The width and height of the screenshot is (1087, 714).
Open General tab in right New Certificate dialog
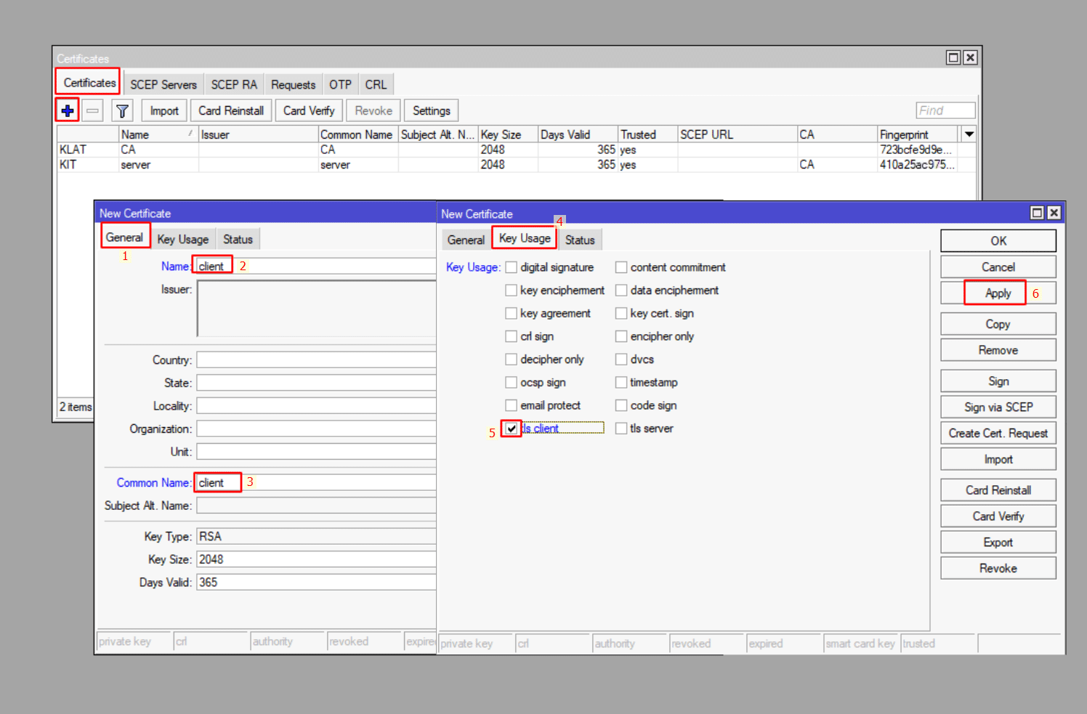466,240
